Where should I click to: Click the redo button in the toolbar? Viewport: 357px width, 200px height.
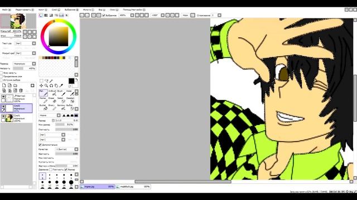[87, 16]
